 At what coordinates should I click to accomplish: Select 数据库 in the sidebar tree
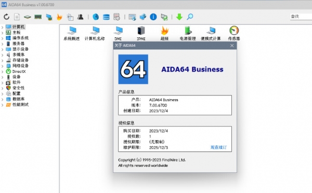coord(18,99)
